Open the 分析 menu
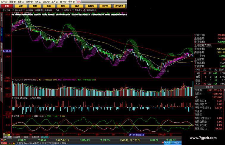 [x=29, y=2]
